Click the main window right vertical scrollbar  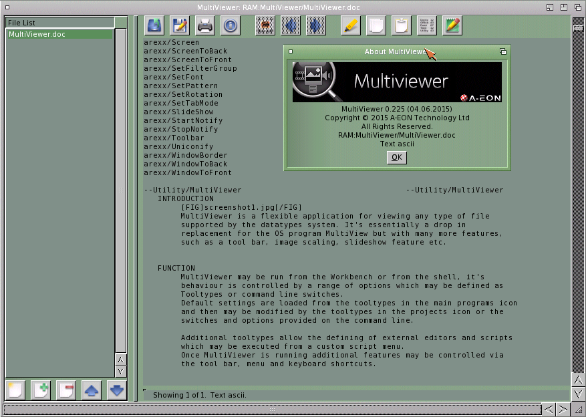tap(579, 194)
